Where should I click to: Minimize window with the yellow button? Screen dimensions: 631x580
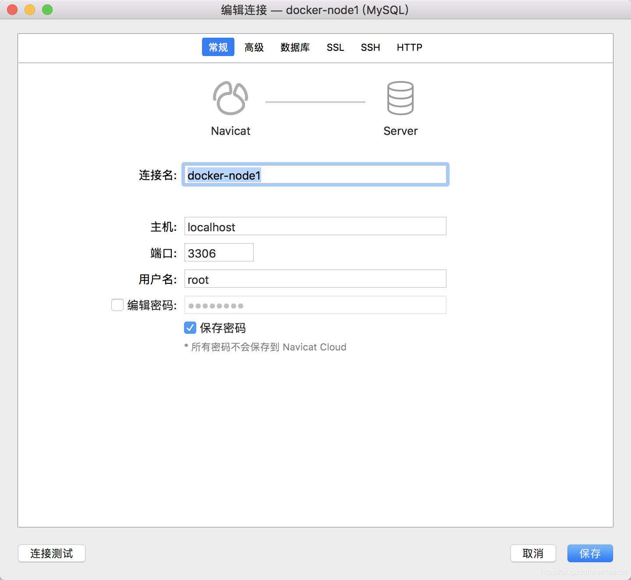coord(30,10)
